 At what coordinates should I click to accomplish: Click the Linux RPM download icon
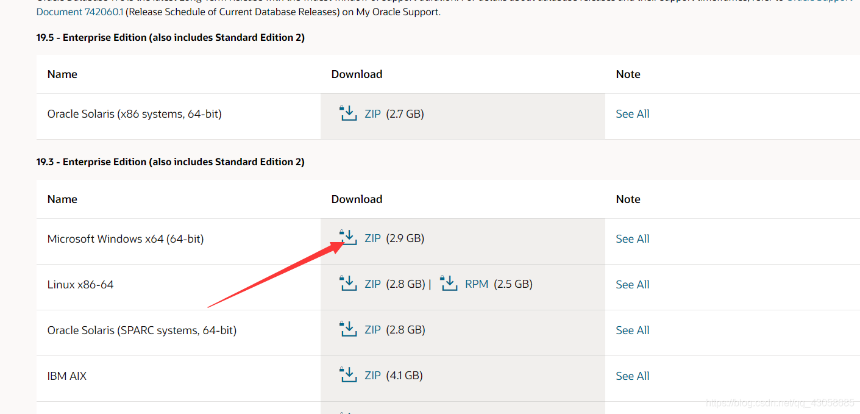[449, 284]
